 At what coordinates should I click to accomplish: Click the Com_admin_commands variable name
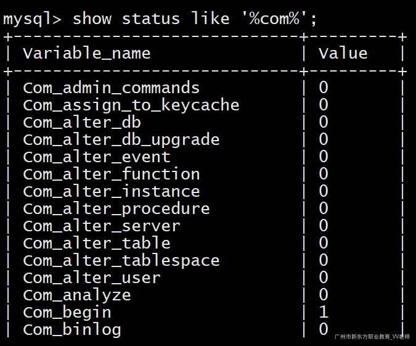[x=112, y=88]
